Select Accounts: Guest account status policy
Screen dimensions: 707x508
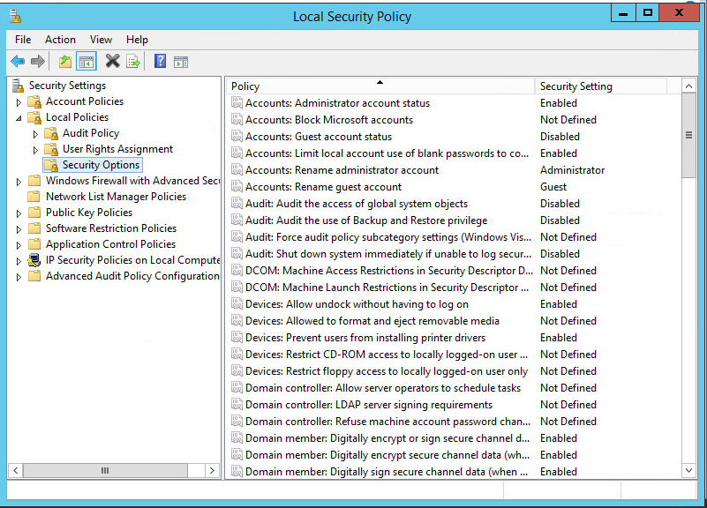coord(318,137)
